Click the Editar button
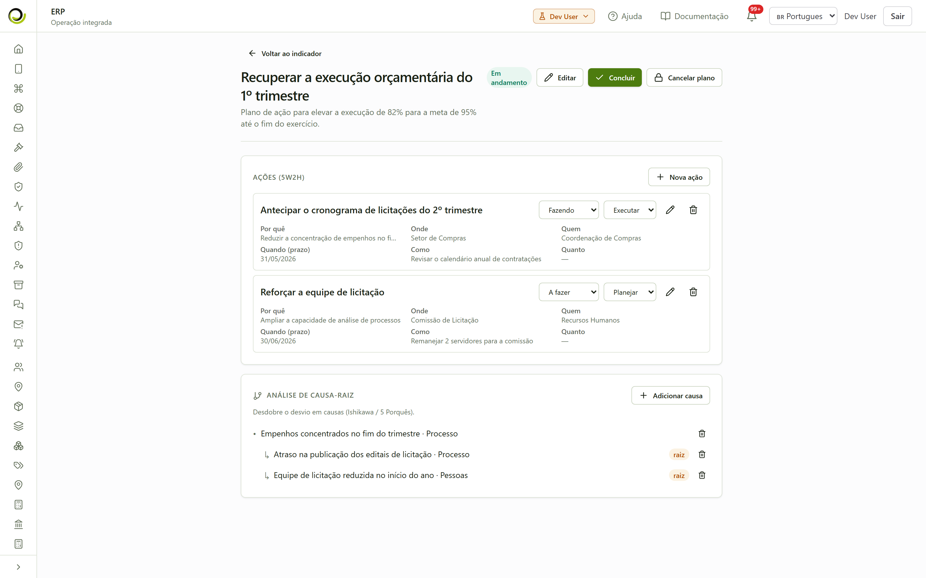The width and height of the screenshot is (926, 578). 560,78
